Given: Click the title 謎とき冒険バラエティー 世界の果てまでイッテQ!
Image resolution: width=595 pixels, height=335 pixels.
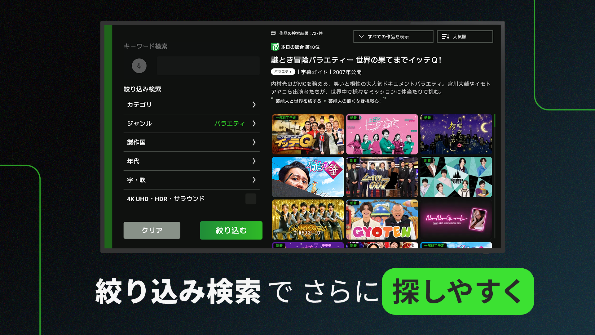Looking at the screenshot, I should (356, 60).
